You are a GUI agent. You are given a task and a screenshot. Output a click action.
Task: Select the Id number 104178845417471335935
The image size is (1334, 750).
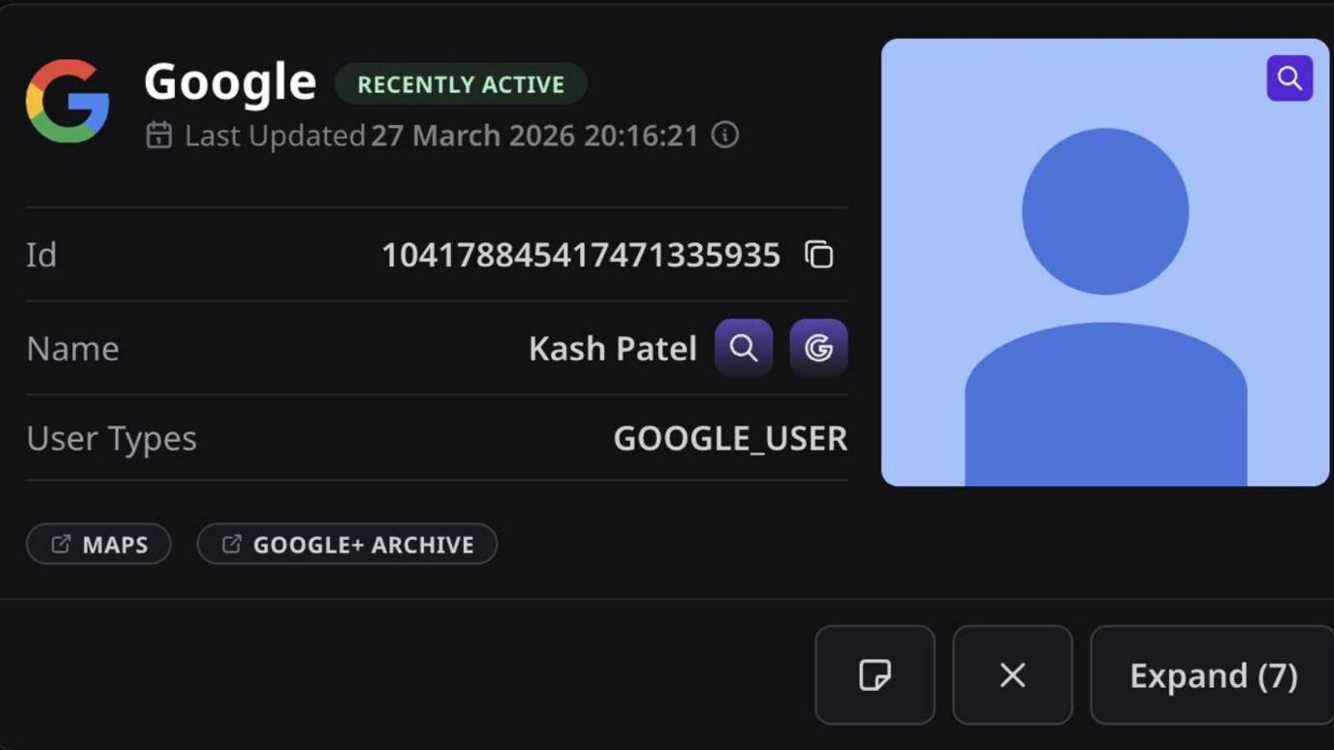(581, 255)
